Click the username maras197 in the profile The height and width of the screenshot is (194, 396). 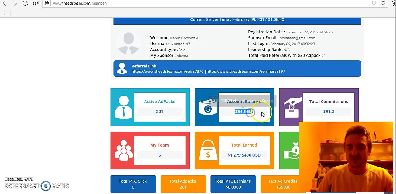coord(182,44)
